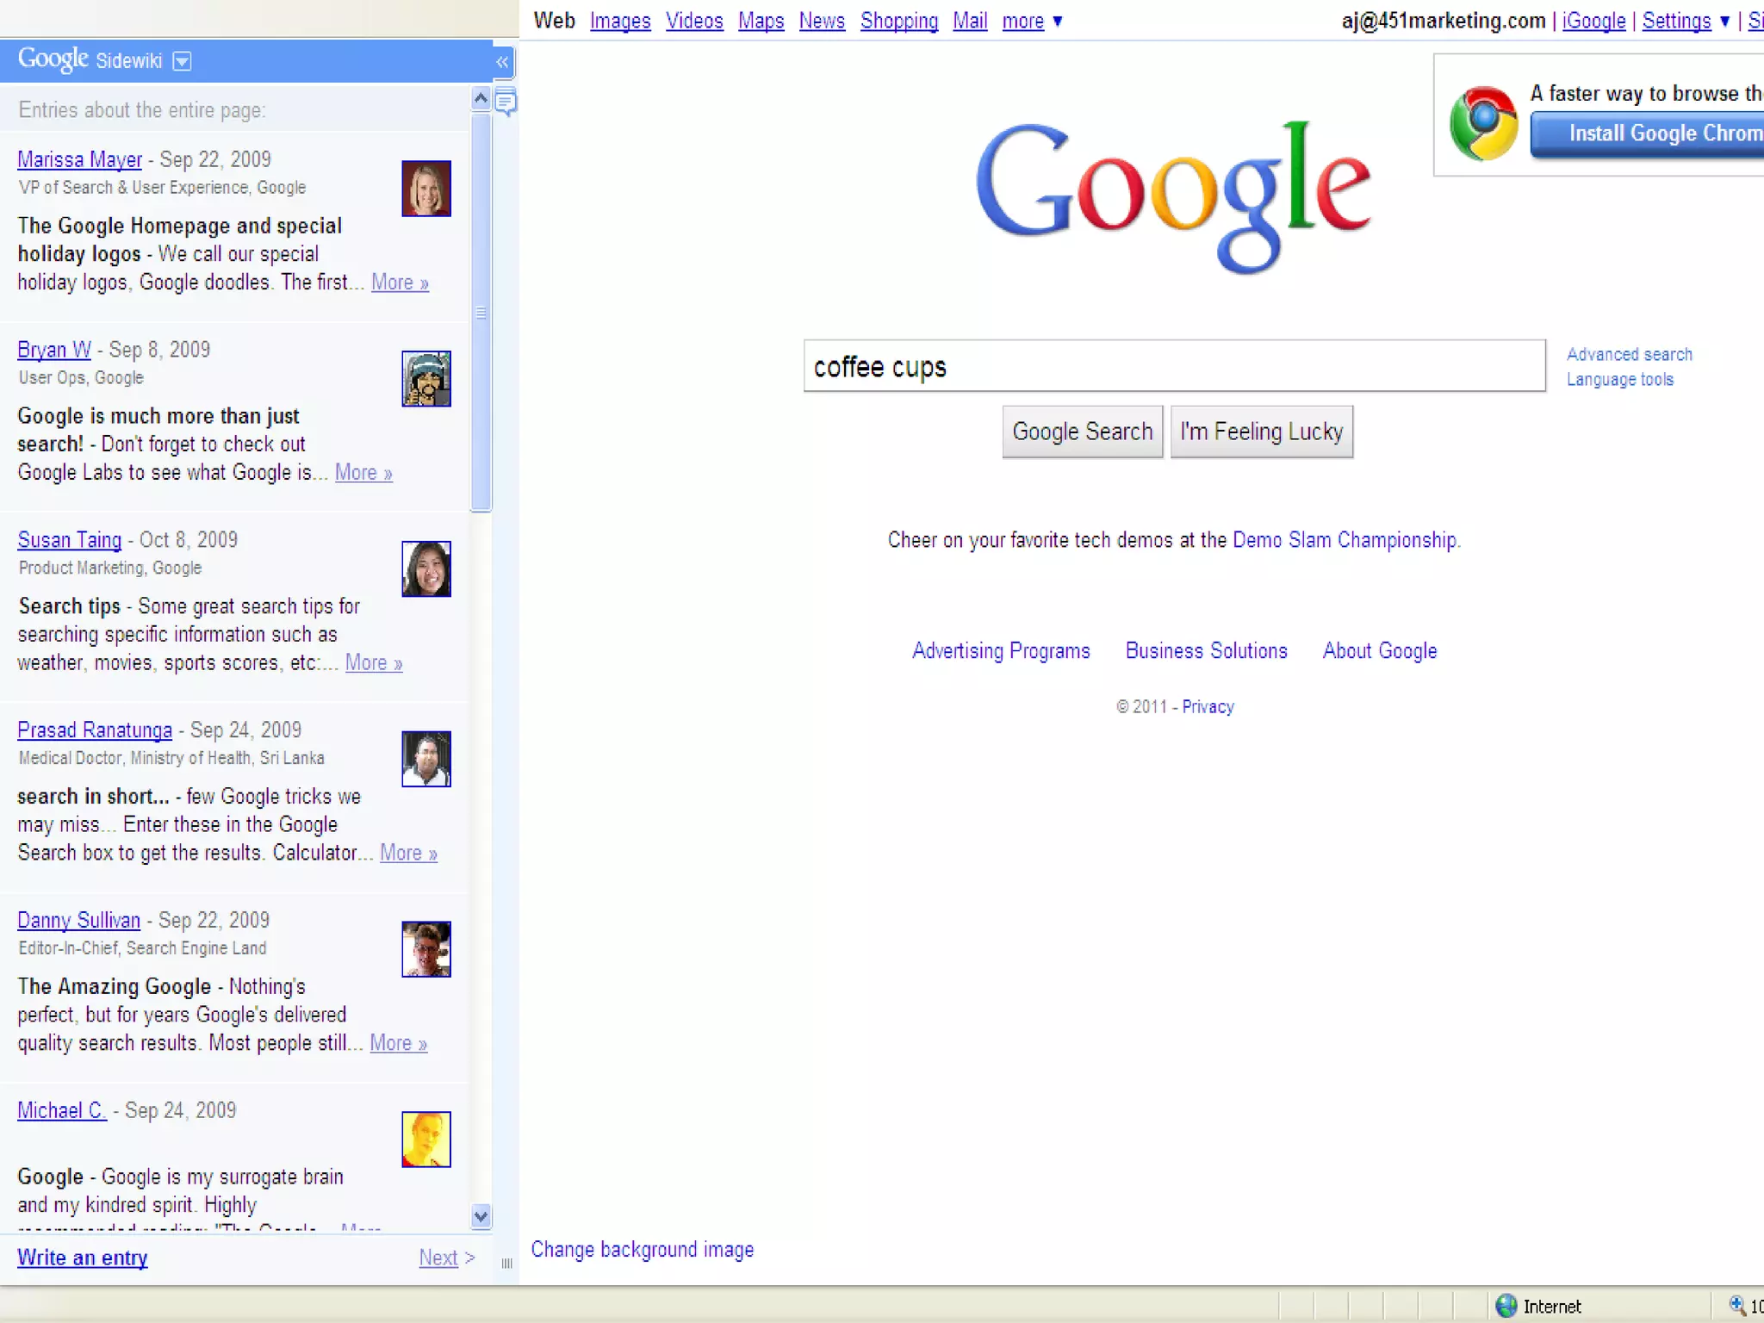Click the zoom magnifier icon in status bar

pos(1736,1306)
